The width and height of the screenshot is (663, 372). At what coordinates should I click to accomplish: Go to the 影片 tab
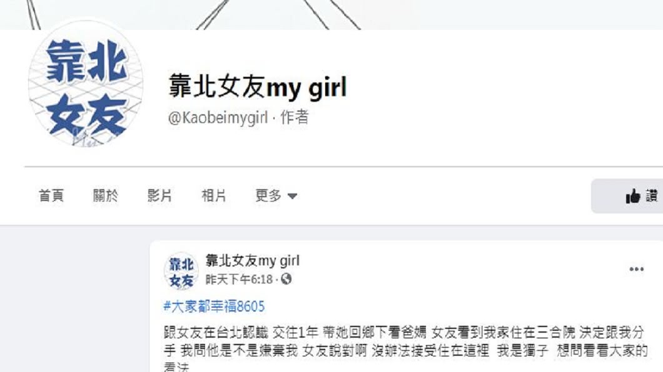click(159, 196)
